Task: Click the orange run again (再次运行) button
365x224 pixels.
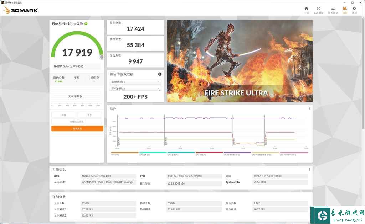Action: click(77, 129)
